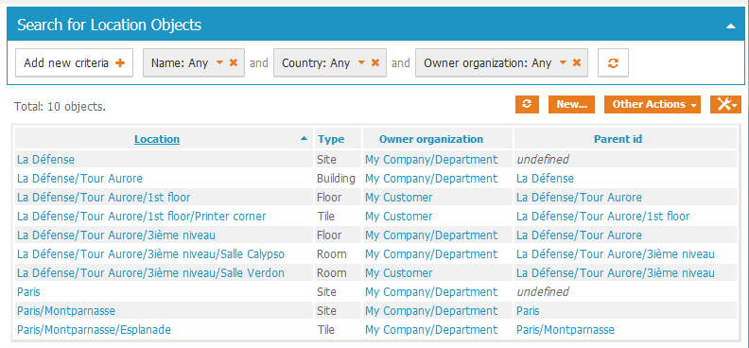Remove the Country criterion with its X icon

[x=375, y=62]
